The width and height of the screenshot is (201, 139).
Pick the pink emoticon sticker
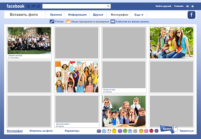coord(146,131)
